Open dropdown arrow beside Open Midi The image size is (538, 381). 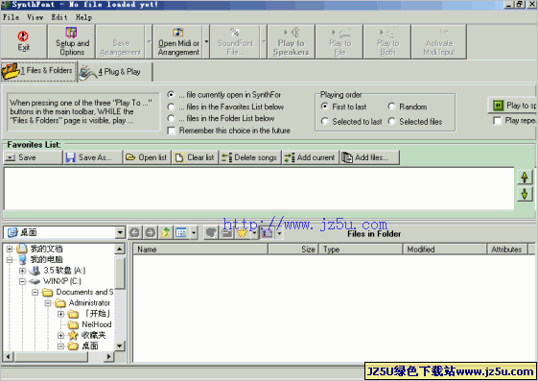pyautogui.click(x=206, y=42)
